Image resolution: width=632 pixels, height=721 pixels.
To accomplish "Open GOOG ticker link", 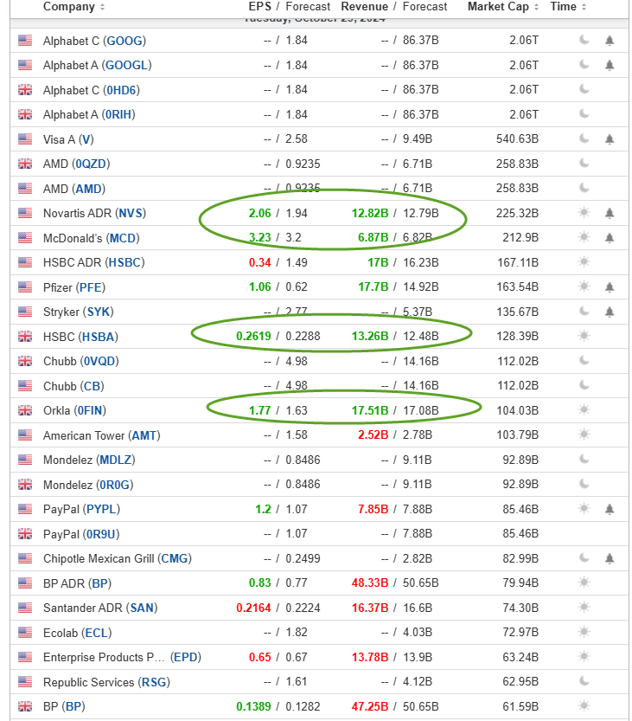I will pyautogui.click(x=124, y=41).
